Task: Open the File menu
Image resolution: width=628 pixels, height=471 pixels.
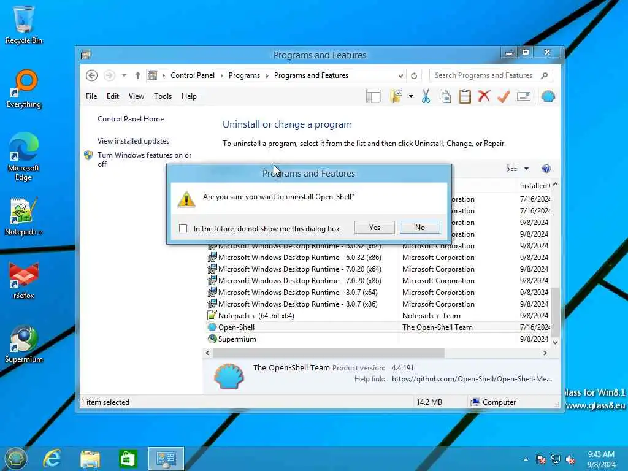Action: click(91, 96)
